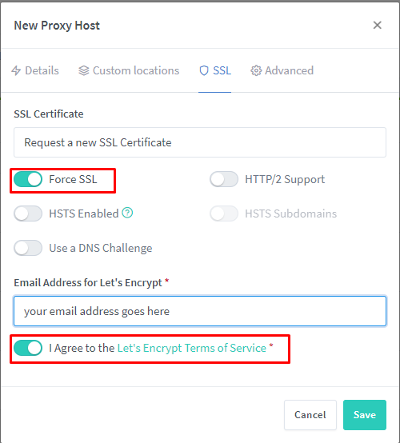Image resolution: width=400 pixels, height=443 pixels.
Task: Turn on the HSTS Enabled switch
Action: 28,214
